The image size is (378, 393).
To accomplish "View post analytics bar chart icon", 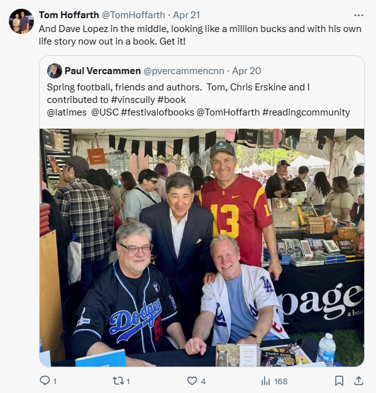I will point(265,381).
